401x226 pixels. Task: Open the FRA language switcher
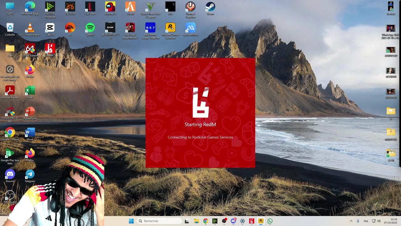tap(366, 221)
